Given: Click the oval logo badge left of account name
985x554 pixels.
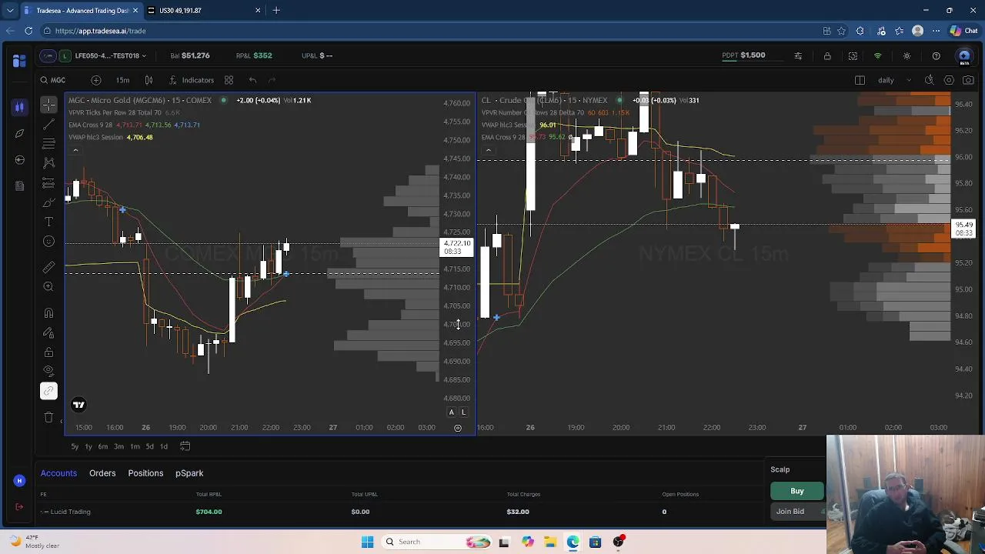Looking at the screenshot, I should (48, 55).
